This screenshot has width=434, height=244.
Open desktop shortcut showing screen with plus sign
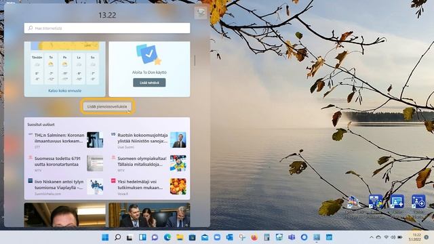[397, 201]
